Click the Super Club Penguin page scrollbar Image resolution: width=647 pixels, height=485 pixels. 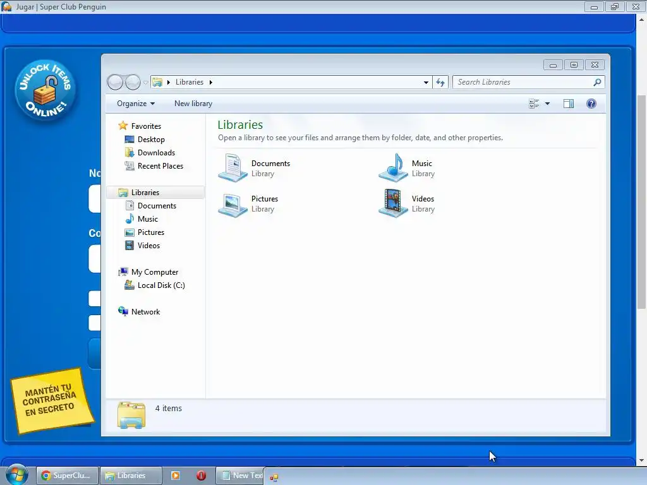click(x=641, y=201)
